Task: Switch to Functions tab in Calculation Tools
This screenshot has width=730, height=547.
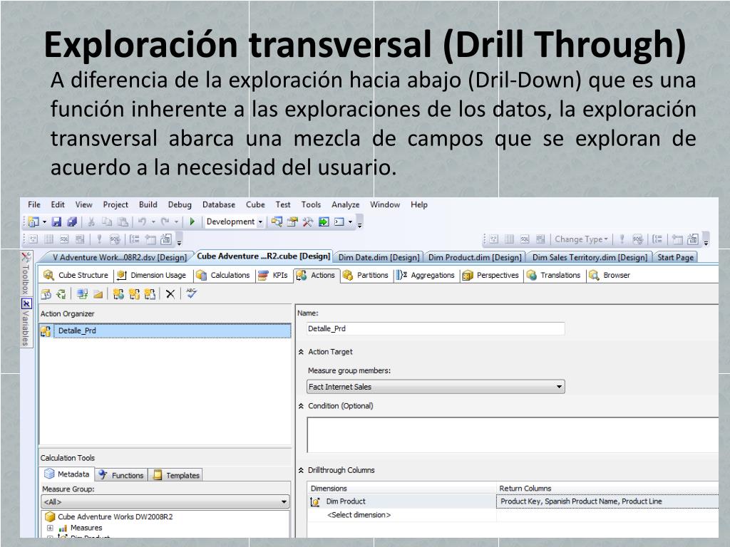Action: [122, 475]
